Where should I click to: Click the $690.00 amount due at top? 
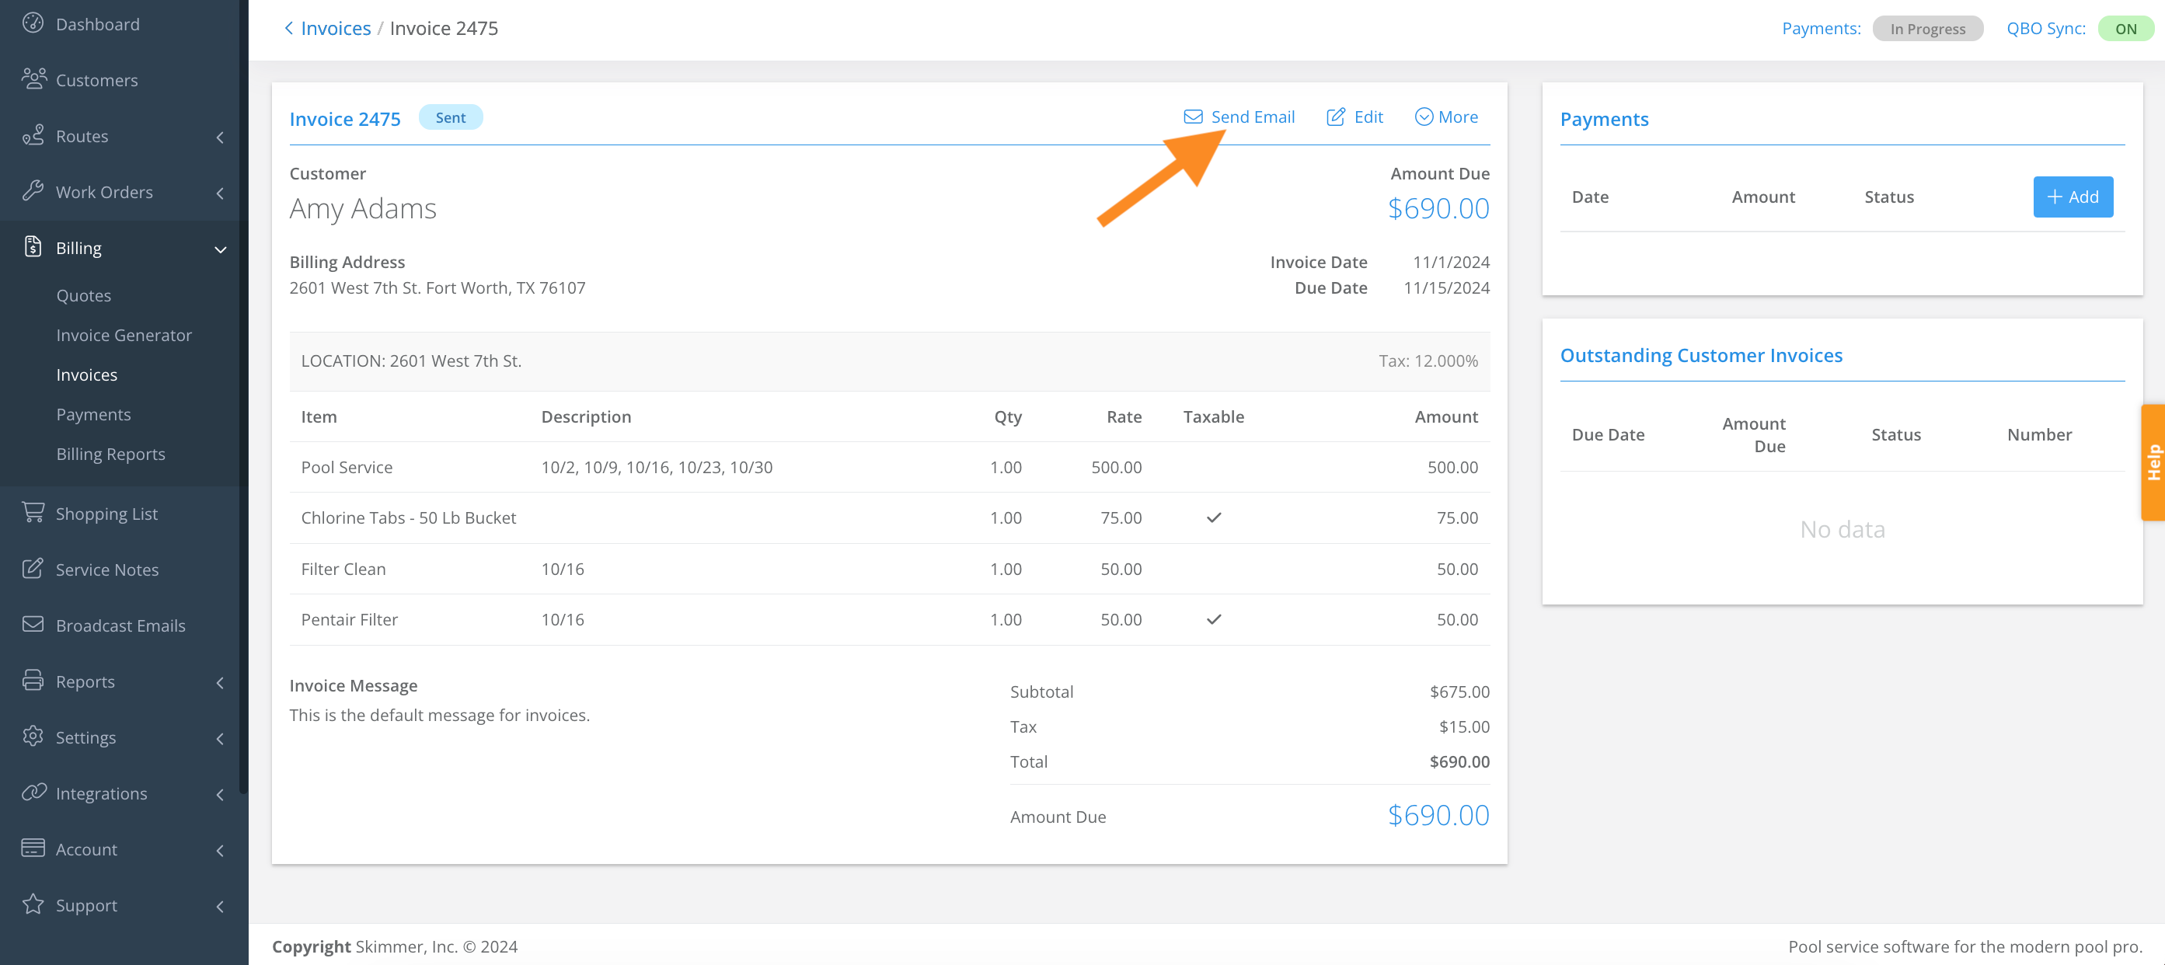pyautogui.click(x=1438, y=208)
